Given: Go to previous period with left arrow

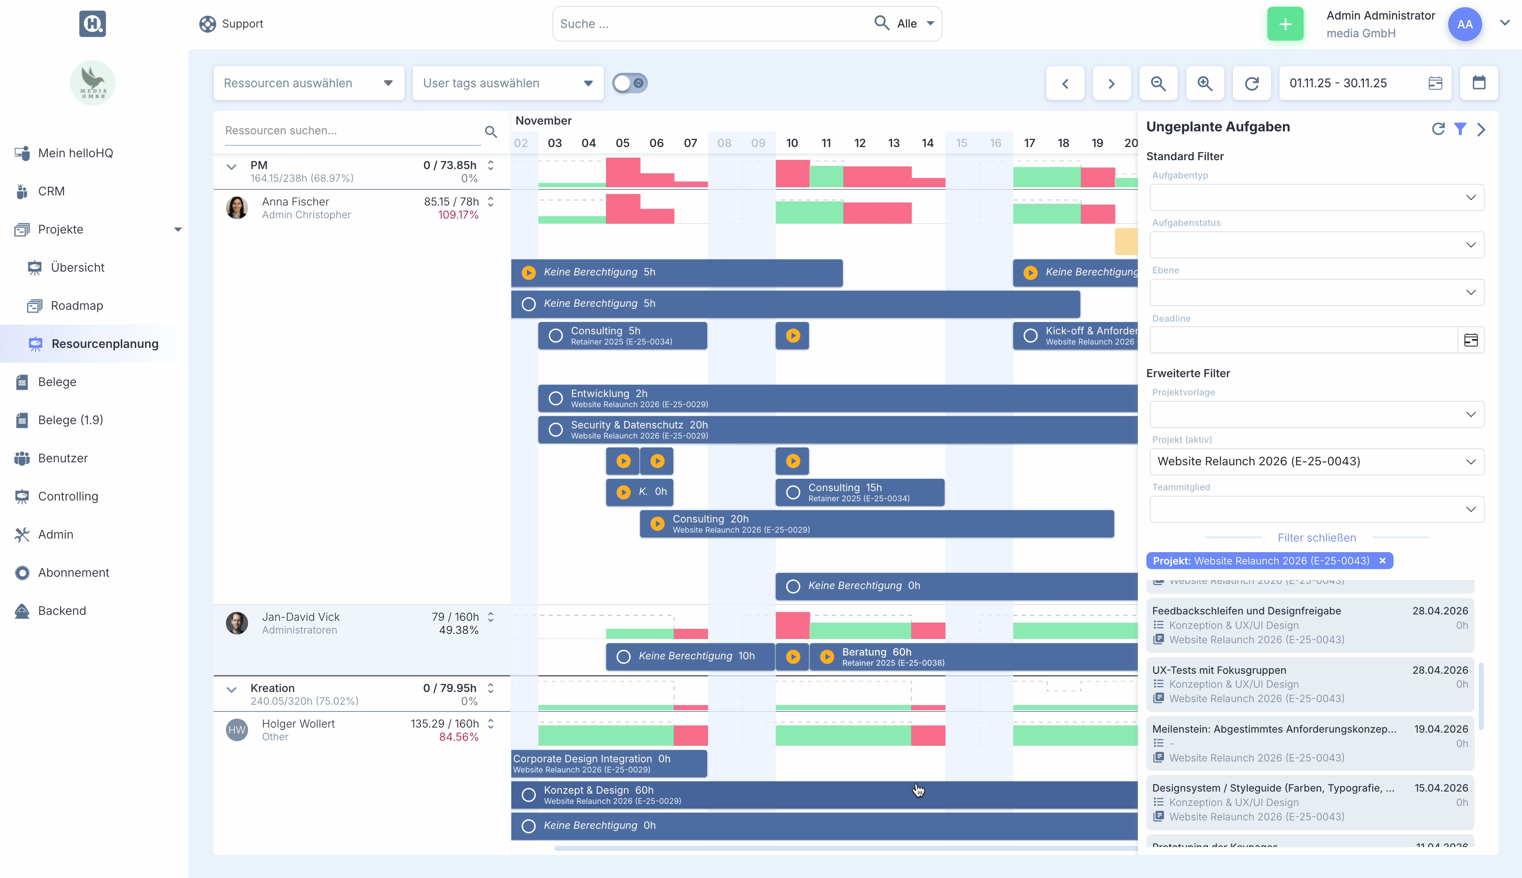Looking at the screenshot, I should (1065, 83).
